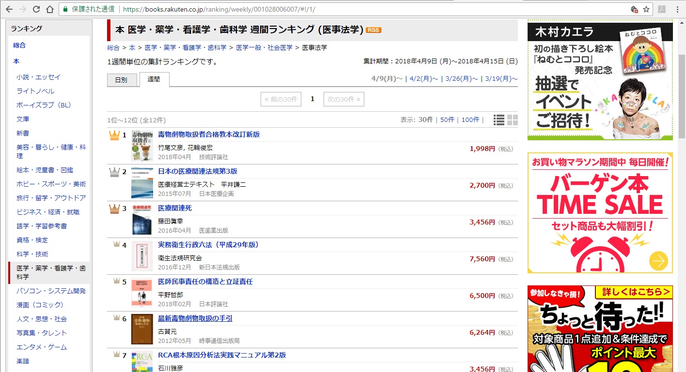Open sidebar ライトノベル category
Screen dimensions: 686x372
coord(35,91)
